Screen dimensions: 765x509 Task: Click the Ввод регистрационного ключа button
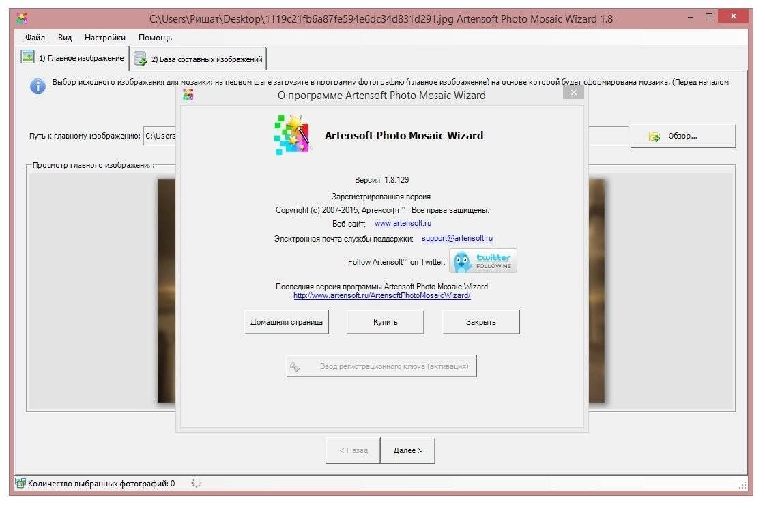[x=381, y=366]
